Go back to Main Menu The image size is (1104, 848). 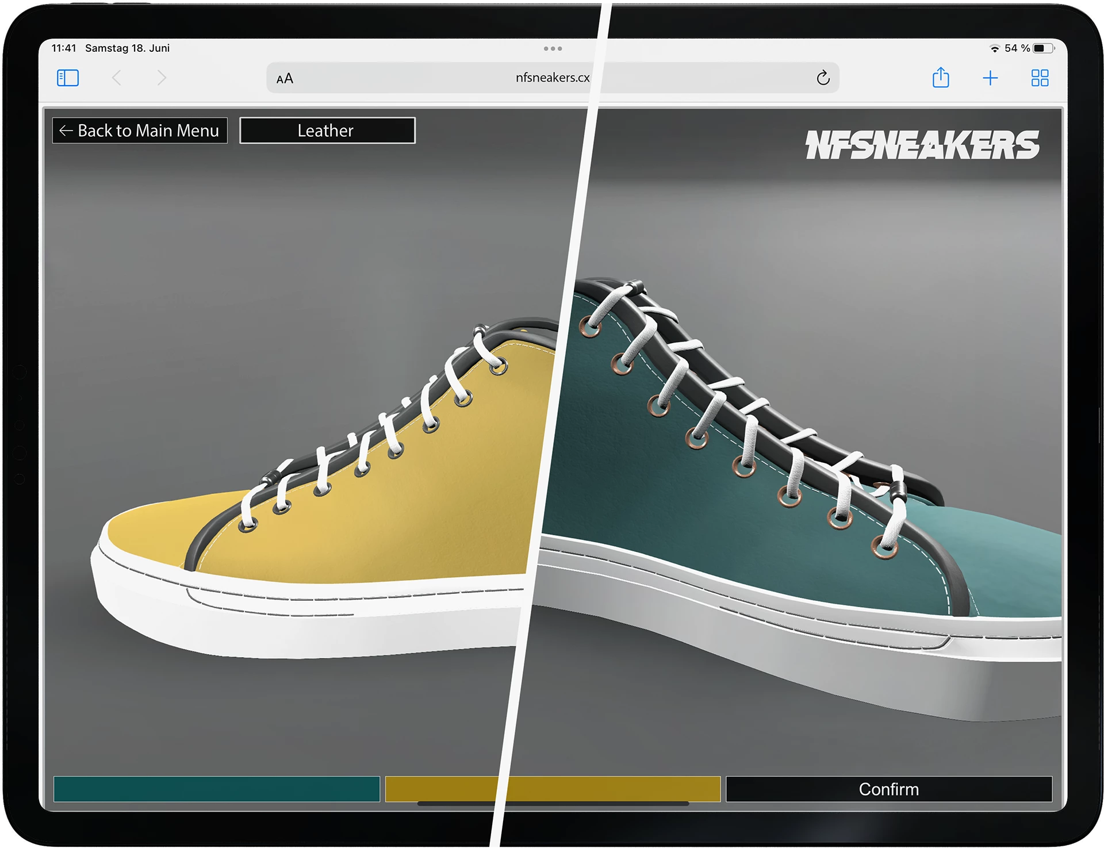pos(140,131)
